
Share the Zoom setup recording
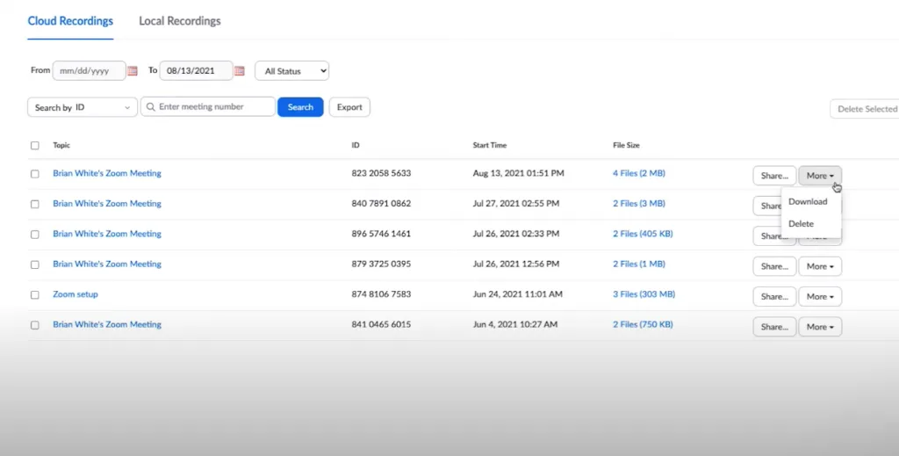[x=774, y=297]
